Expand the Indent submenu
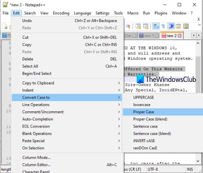This screenshot has width=203, height=173. pyautogui.click(x=67, y=90)
